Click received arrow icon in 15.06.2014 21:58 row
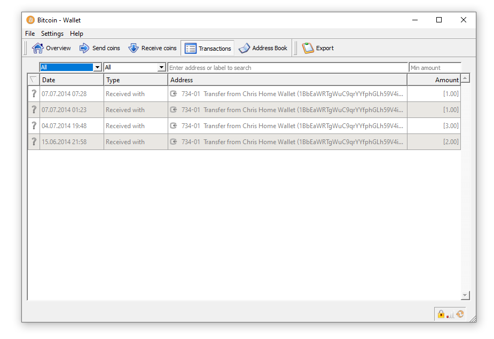Viewport: 494px width, 339px height. point(174,142)
